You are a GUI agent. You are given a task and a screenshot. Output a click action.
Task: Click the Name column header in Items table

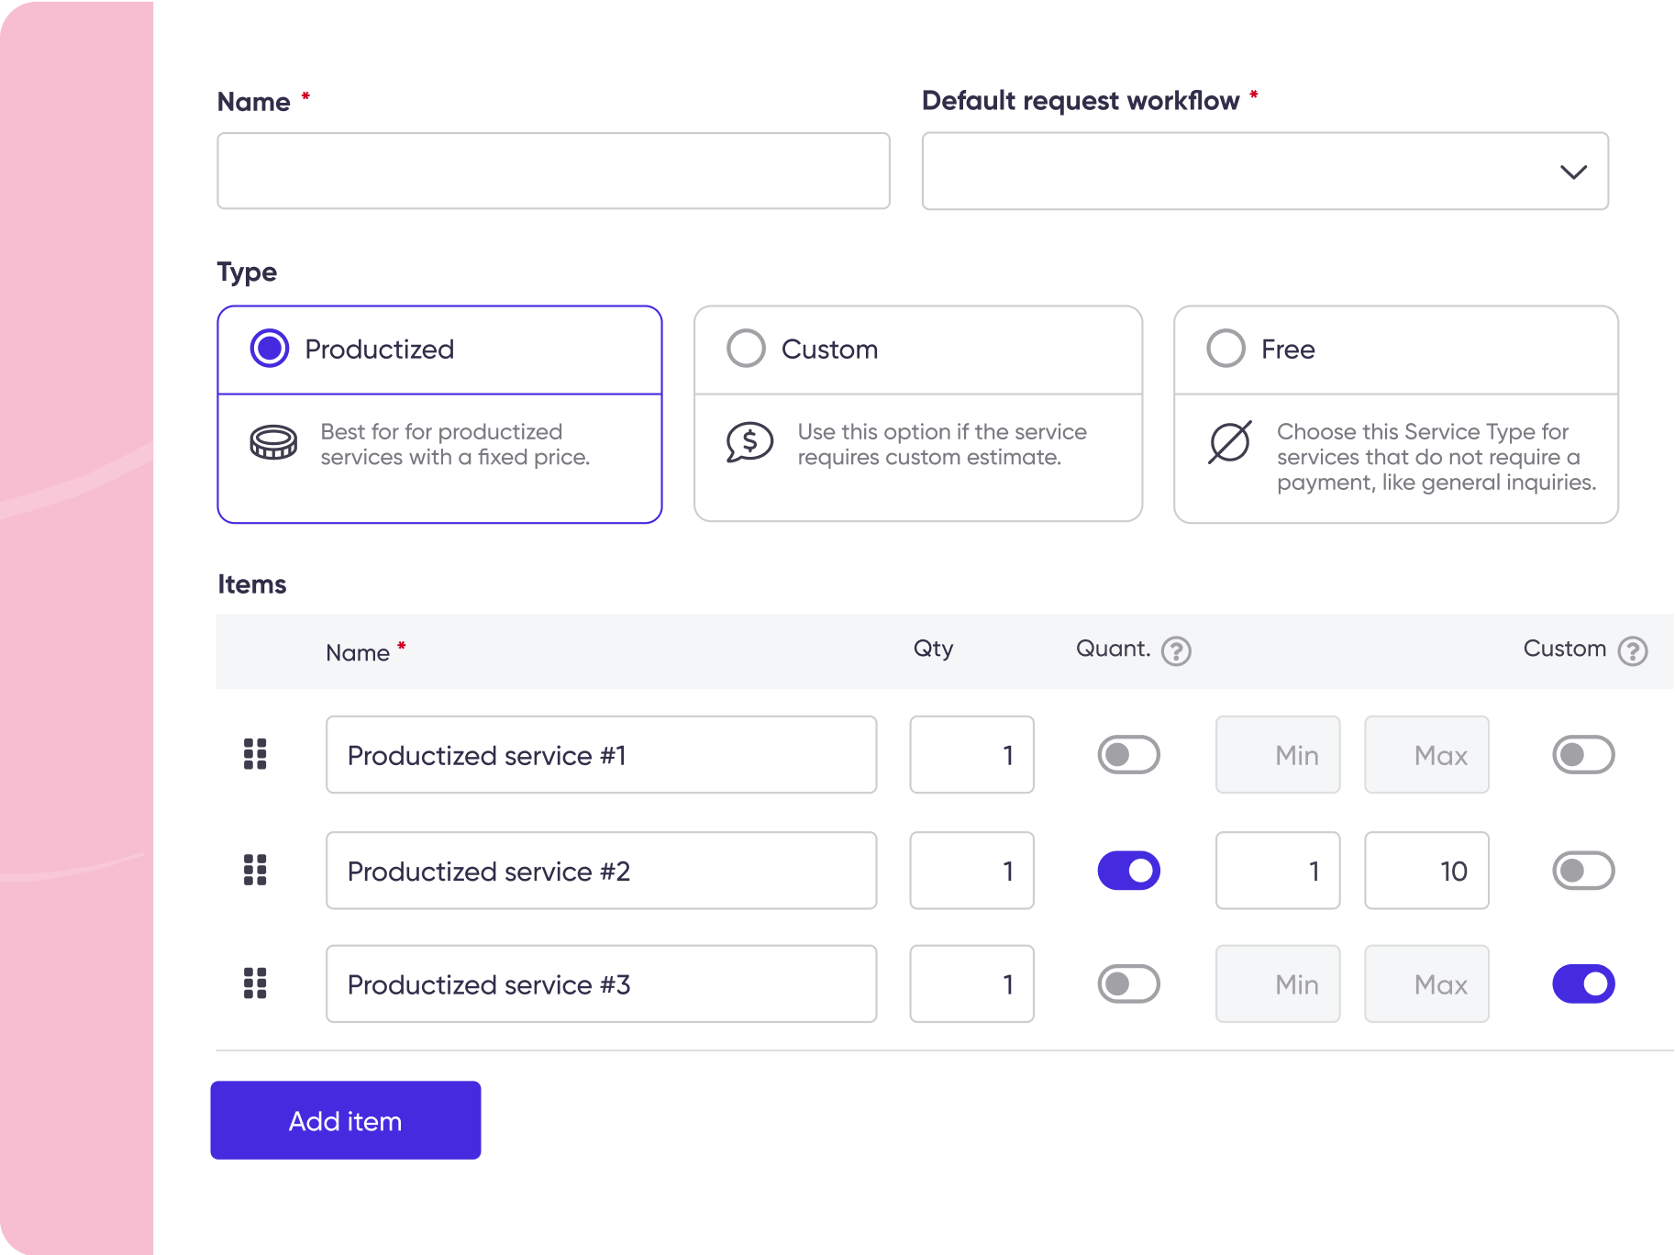tap(358, 652)
